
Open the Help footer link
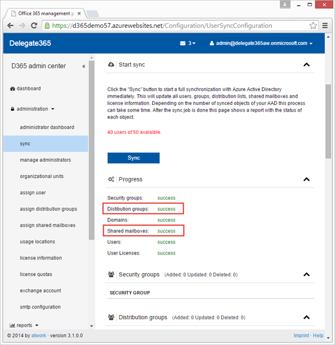tap(318, 336)
